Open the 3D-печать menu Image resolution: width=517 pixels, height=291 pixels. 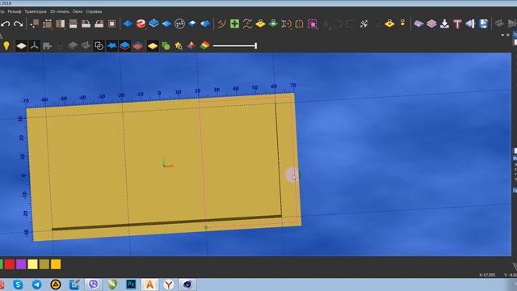point(60,11)
